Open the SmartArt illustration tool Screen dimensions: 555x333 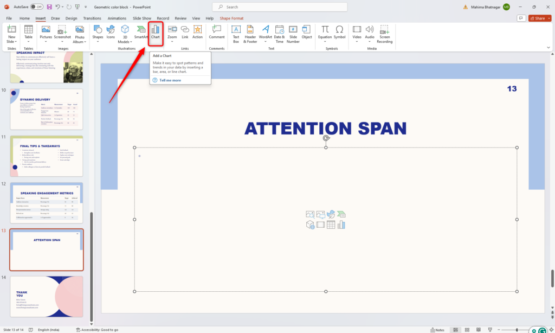(140, 31)
